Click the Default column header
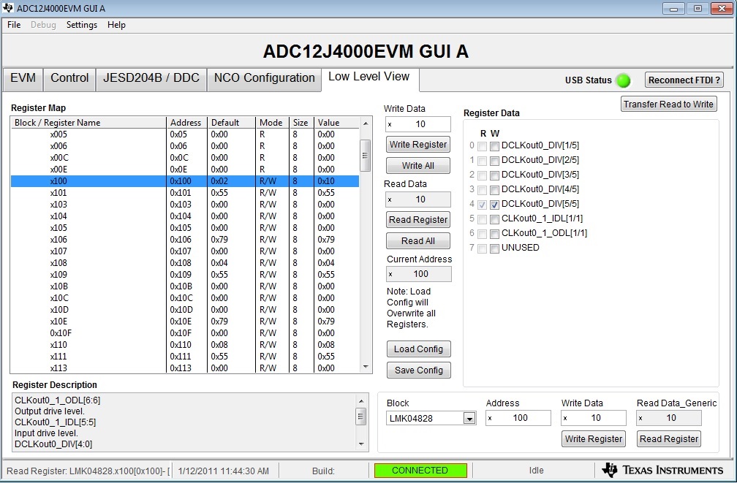Screen dimensions: 737x483 pyautogui.click(x=231, y=123)
